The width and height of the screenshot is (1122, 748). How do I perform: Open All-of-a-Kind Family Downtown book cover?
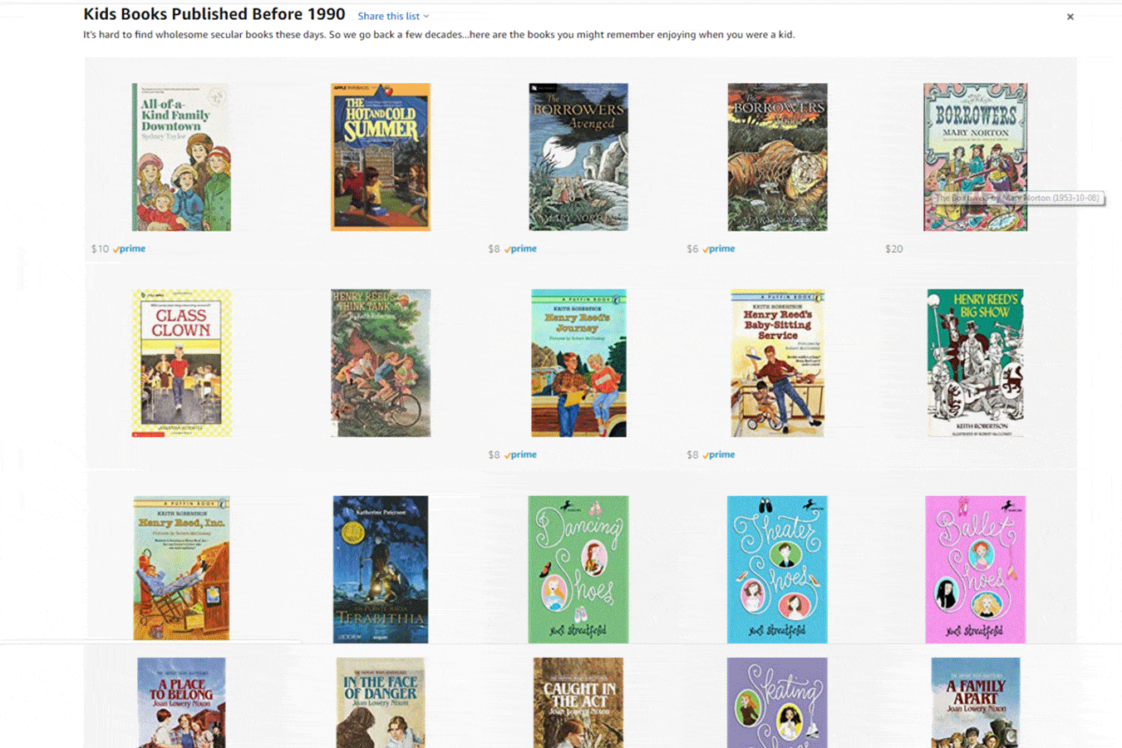[181, 157]
